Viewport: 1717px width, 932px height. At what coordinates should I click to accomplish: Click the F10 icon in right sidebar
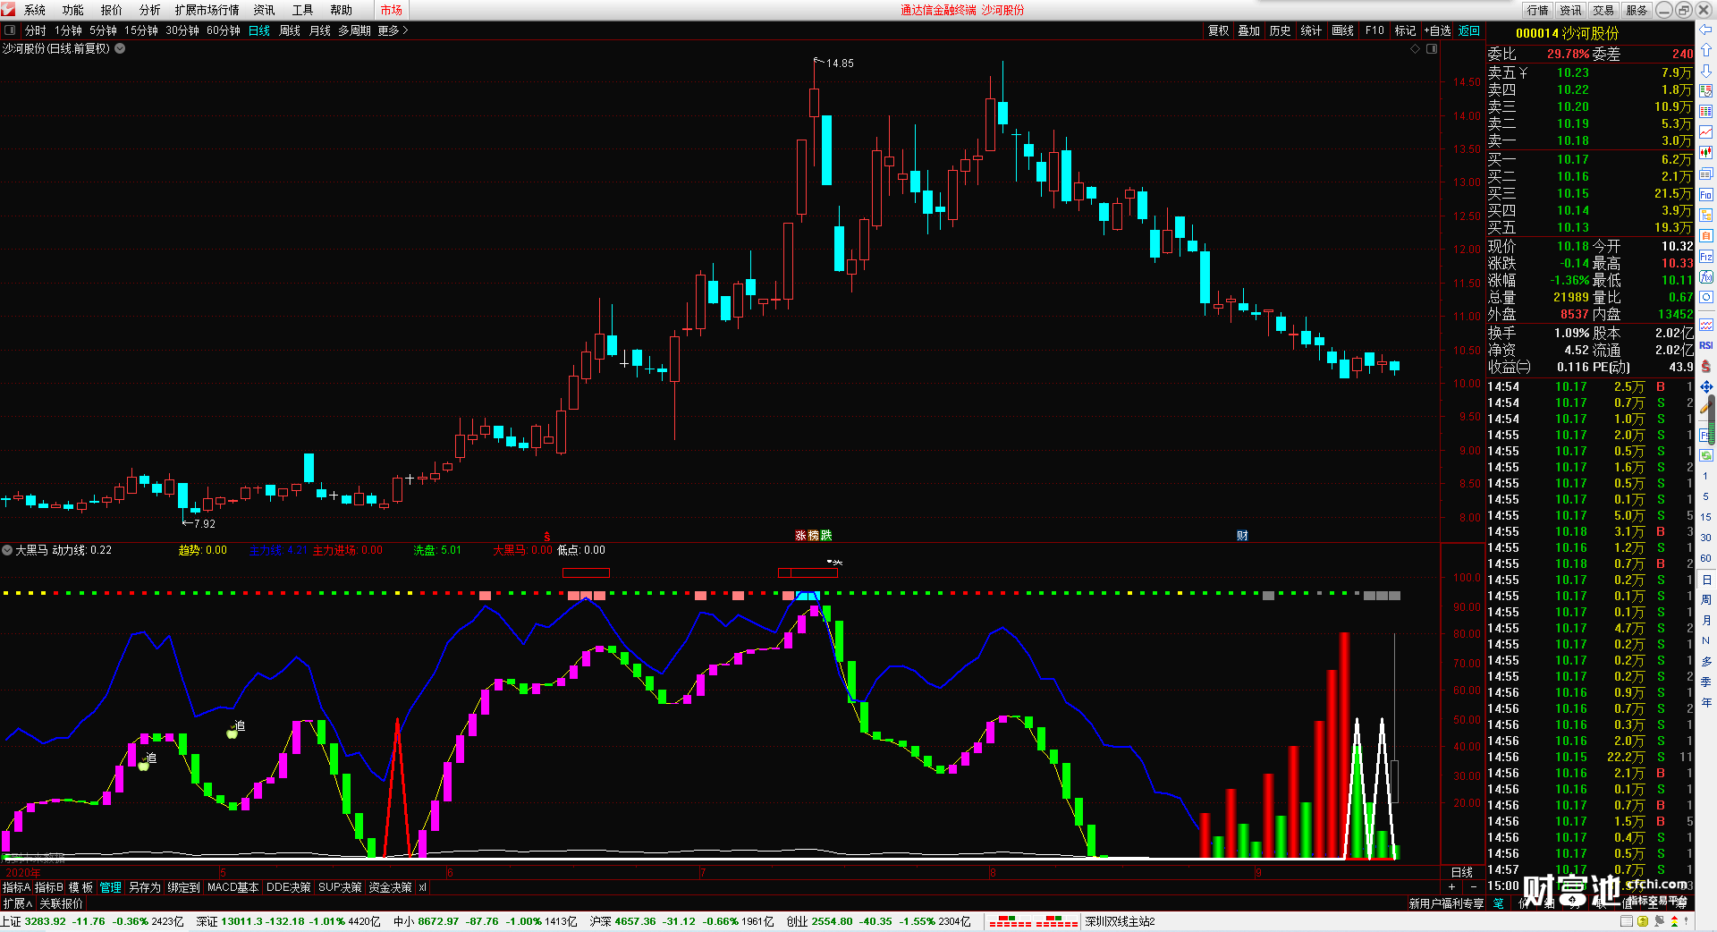(1706, 194)
